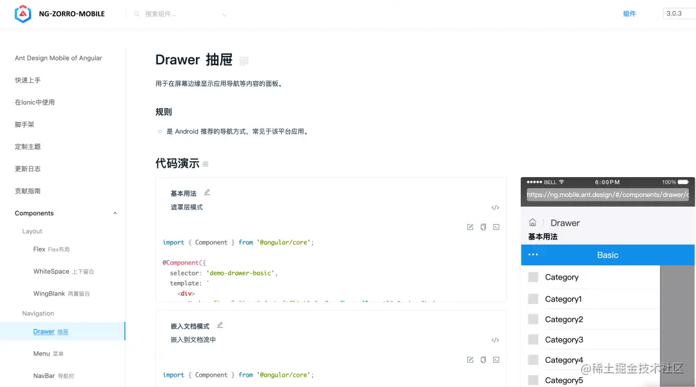Click the 嵌入文档模式 demo title
The image size is (696, 387).
190,326
